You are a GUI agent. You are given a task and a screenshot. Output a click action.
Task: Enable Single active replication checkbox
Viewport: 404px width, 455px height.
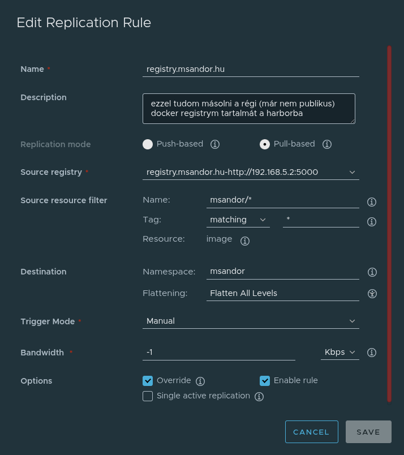click(x=148, y=396)
